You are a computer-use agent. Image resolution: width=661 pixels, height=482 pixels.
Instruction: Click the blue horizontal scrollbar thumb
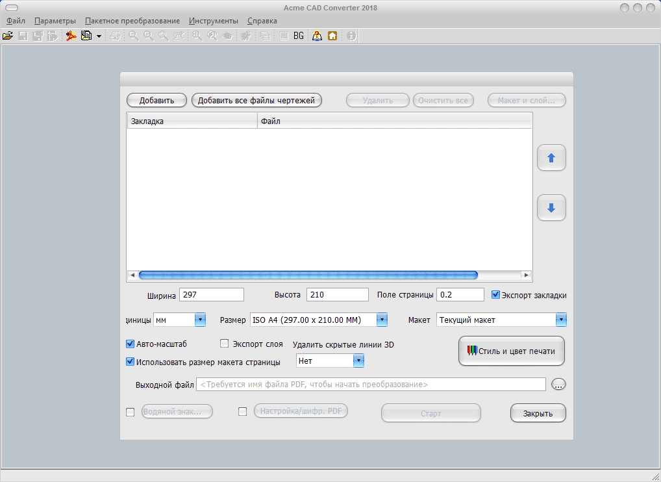(x=308, y=275)
